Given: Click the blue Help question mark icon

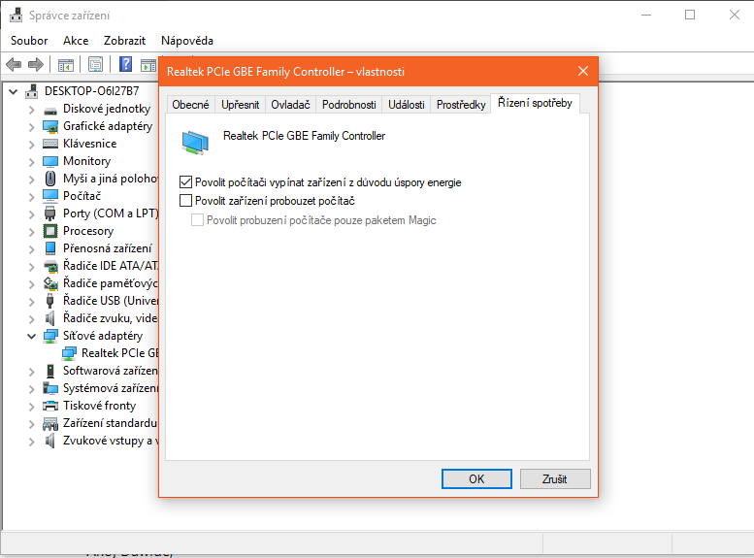Looking at the screenshot, I should pos(125,64).
